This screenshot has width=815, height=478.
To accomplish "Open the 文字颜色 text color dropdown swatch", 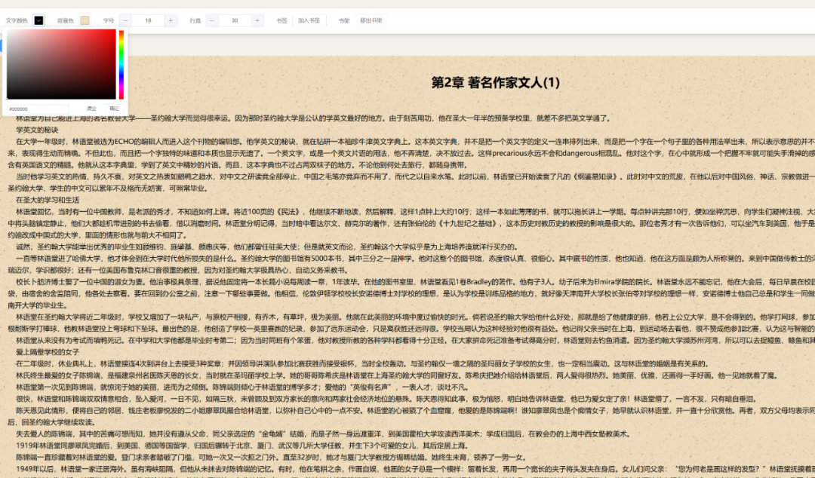I will pos(38,20).
